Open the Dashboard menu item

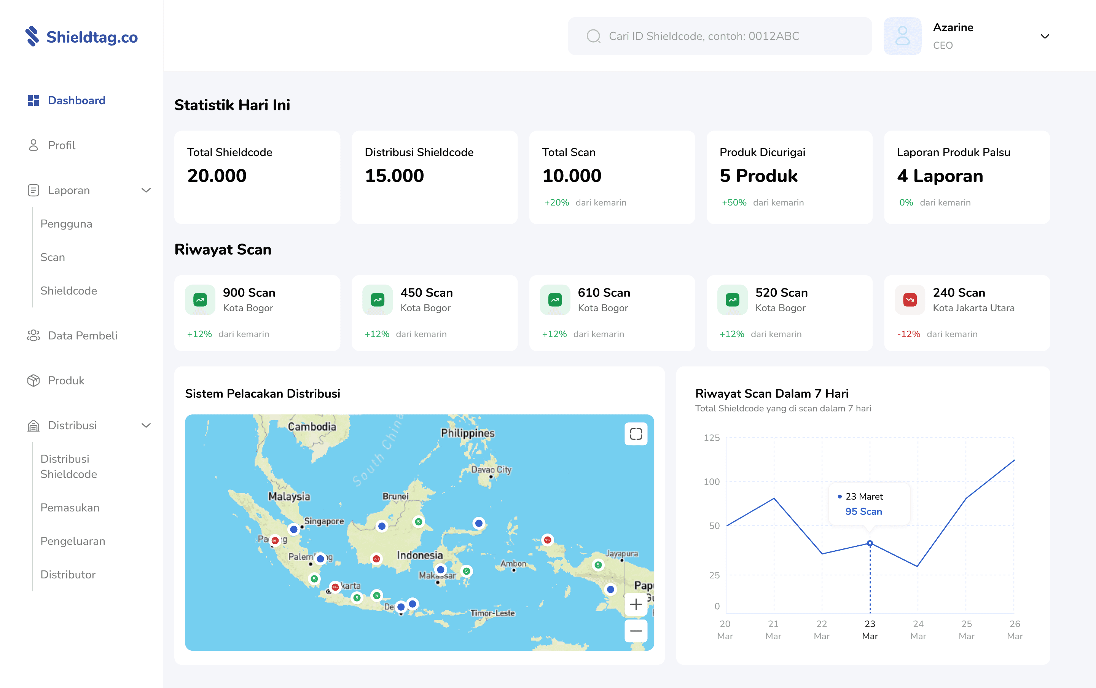pyautogui.click(x=76, y=100)
